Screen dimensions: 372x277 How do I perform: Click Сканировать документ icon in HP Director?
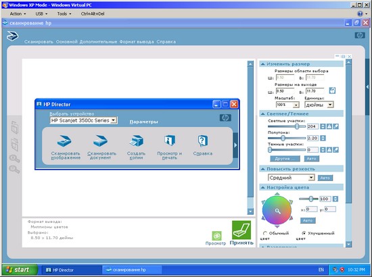100,141
